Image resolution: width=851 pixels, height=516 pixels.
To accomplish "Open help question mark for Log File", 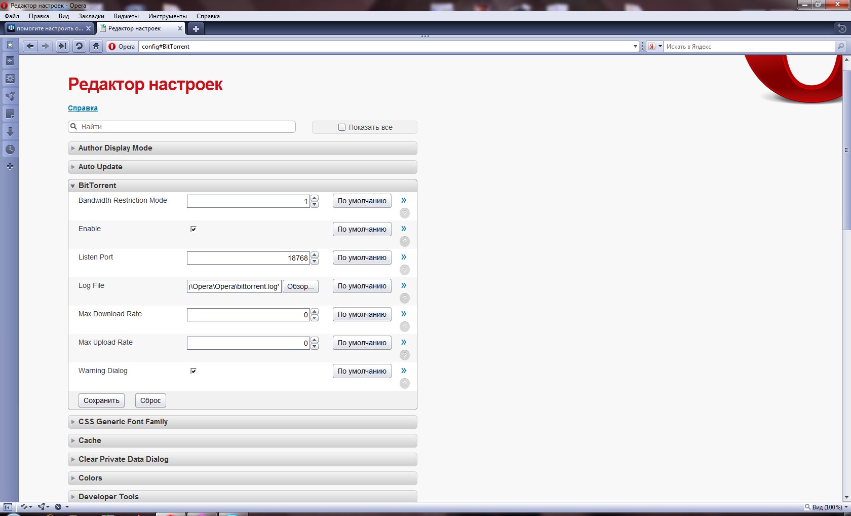I will point(405,298).
